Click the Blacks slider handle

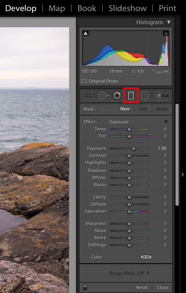129,185
